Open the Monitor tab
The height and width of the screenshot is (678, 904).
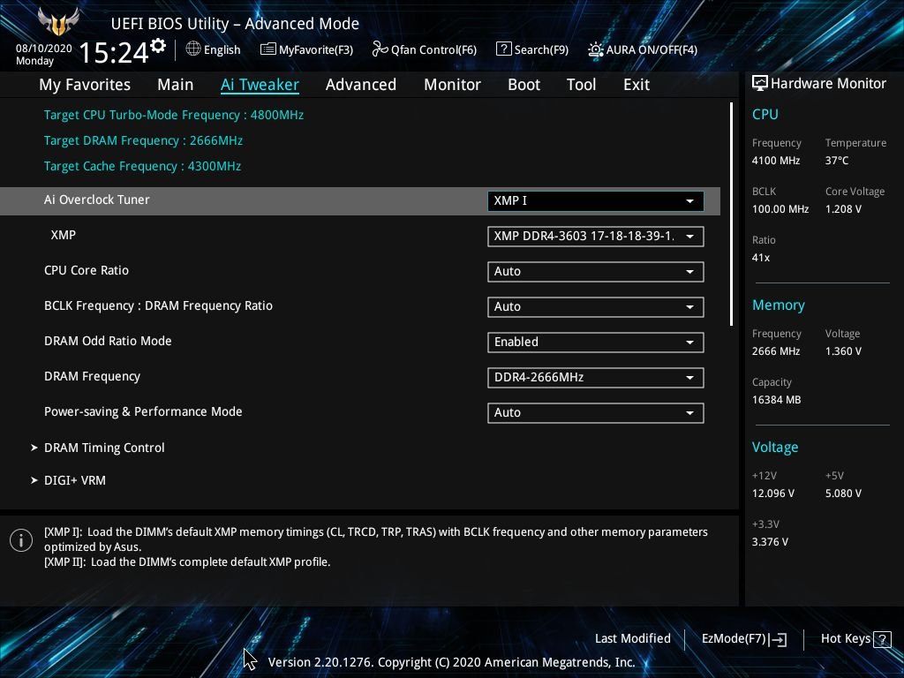tap(452, 85)
